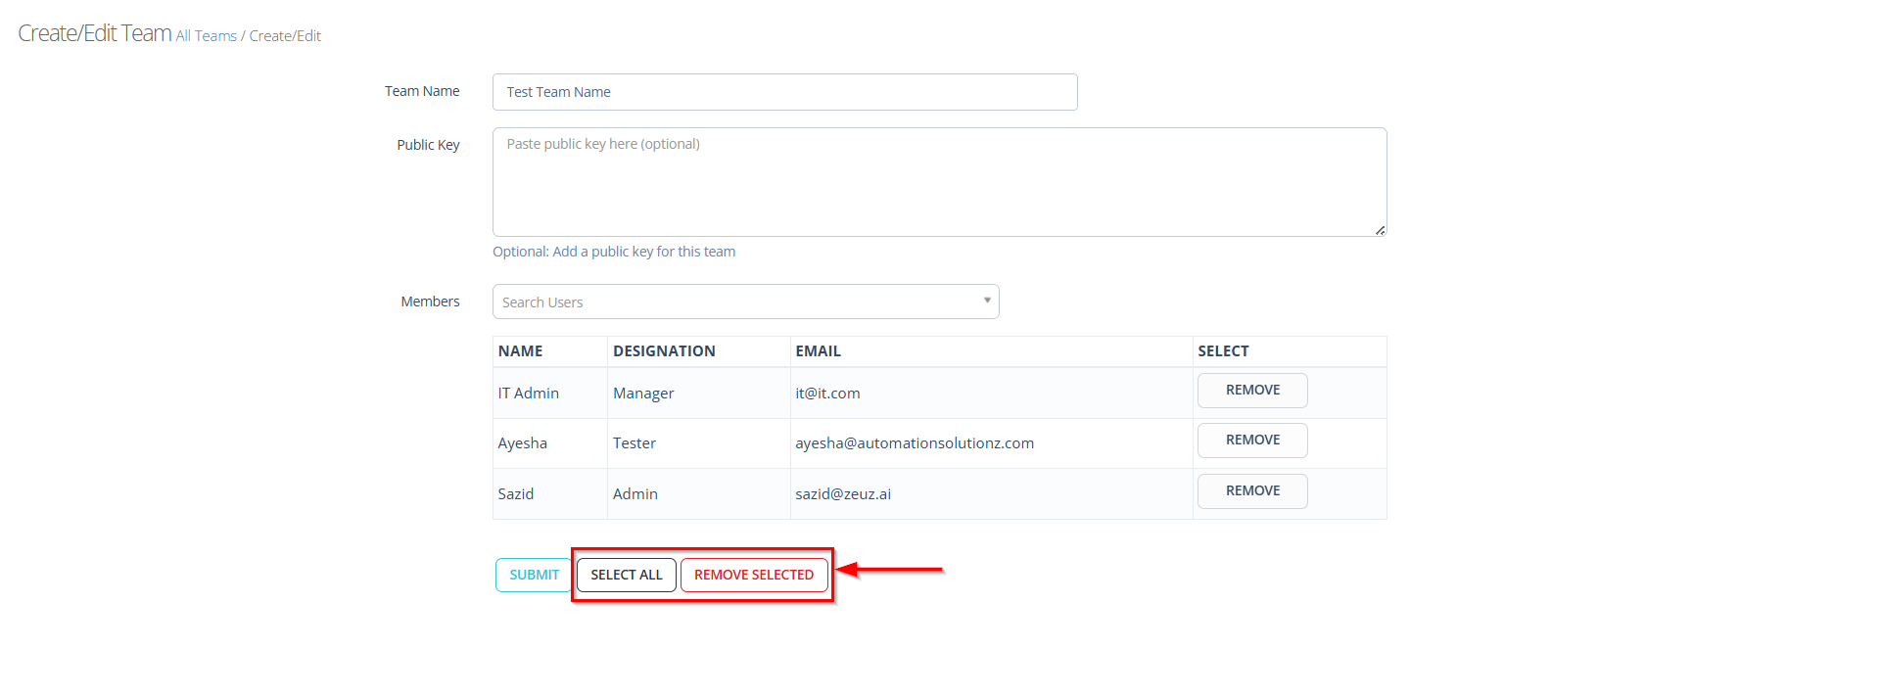Click the sazid@zeuz.ai email cell
1880x696 pixels.
click(842, 494)
